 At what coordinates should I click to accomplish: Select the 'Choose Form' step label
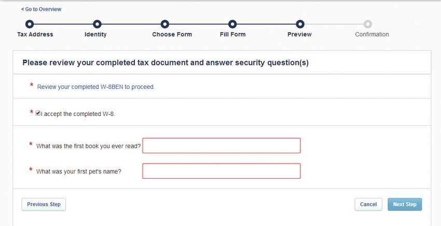[172, 35]
